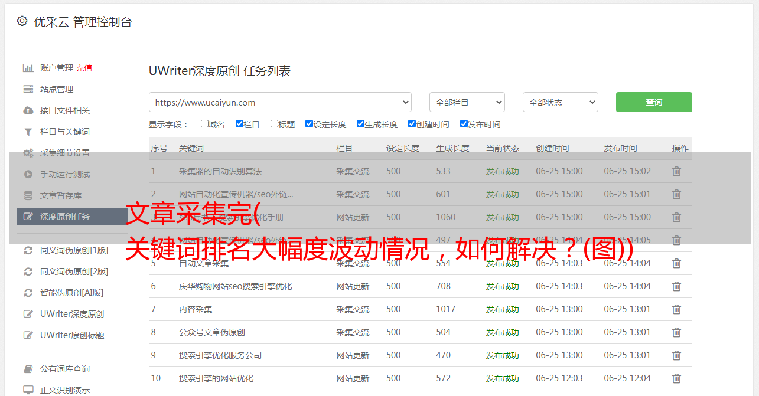Screen dimensions: 759x396
Task: Uncheck the 发布时间 display field checkbox
Action: coord(464,124)
